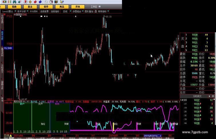Click the 内盘 value 17077

coord(194,85)
